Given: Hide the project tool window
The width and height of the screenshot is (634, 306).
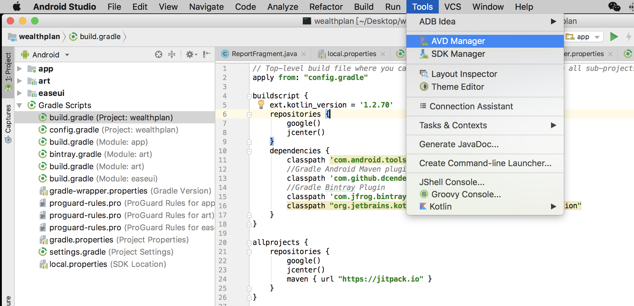Looking at the screenshot, I should click(x=207, y=54).
